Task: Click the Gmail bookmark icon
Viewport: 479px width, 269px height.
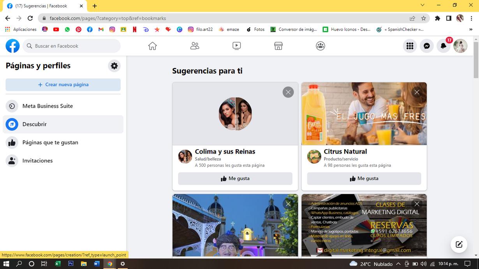Action: (101, 29)
